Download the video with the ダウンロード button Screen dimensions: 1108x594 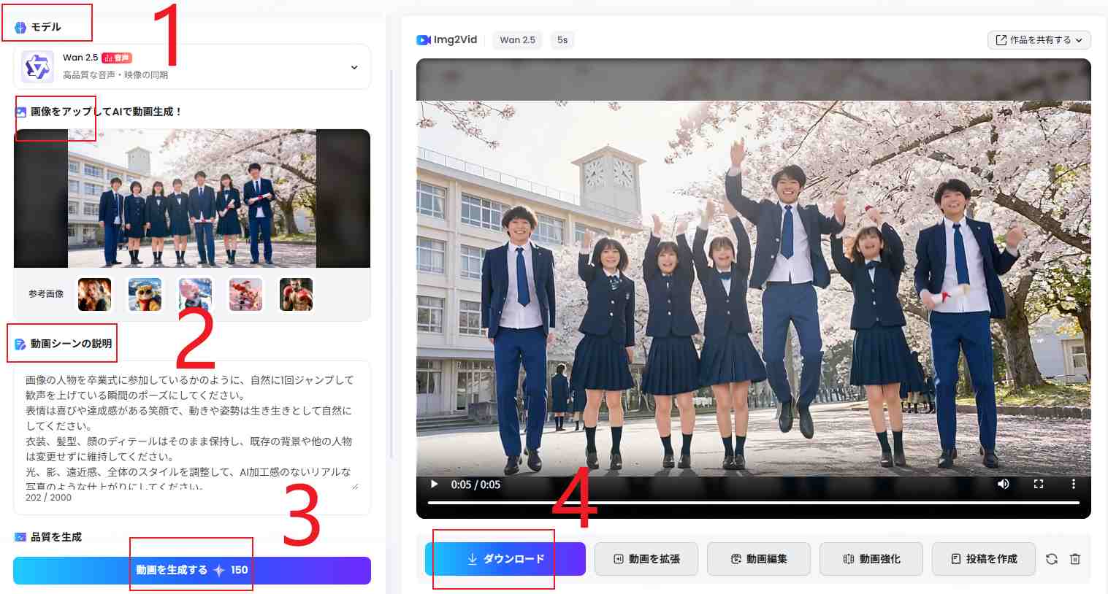(x=504, y=558)
